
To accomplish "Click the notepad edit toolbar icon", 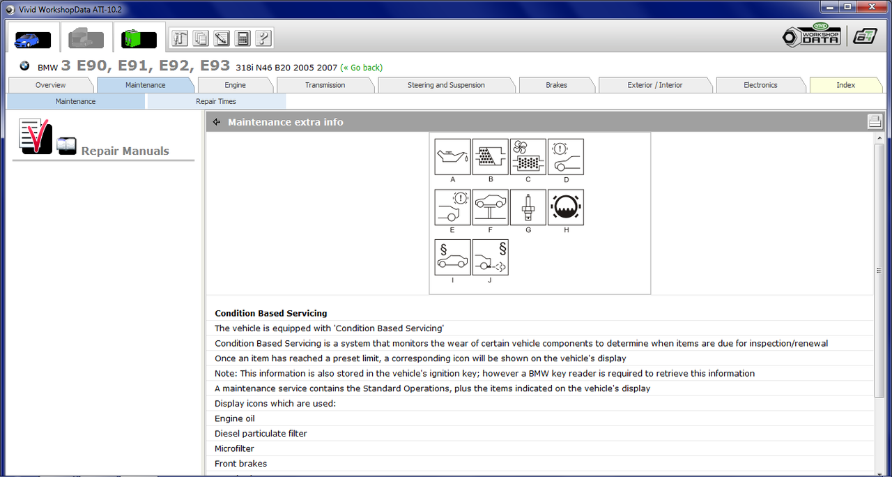I will pos(222,38).
